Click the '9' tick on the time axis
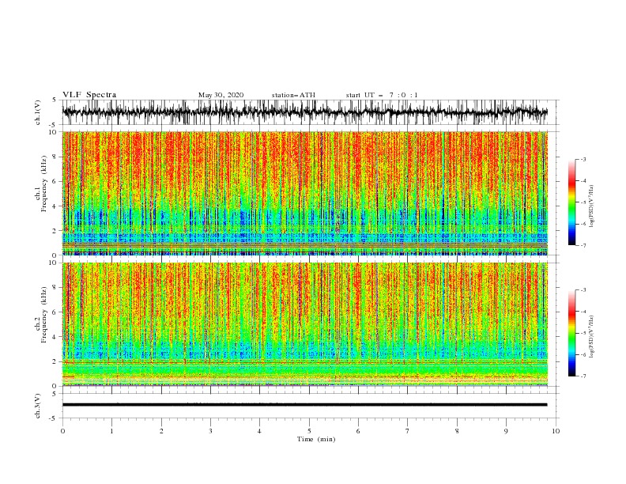Image resolution: width=626 pixels, height=484 pixels. pyautogui.click(x=506, y=431)
